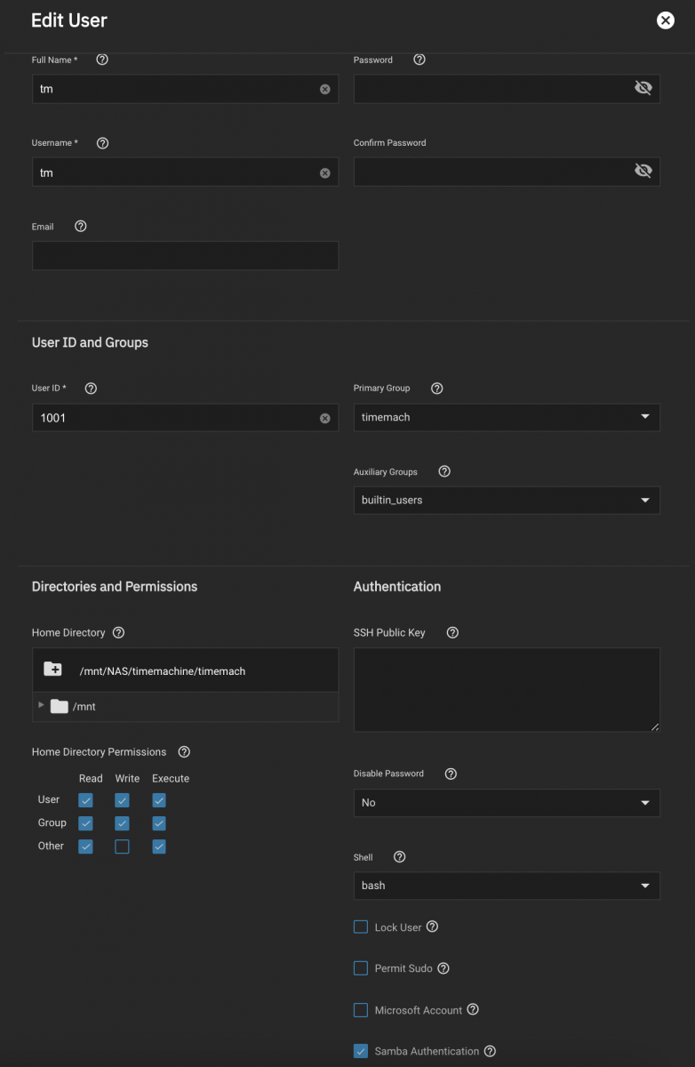Open the Shell dropdown showing bash
The height and width of the screenshot is (1067, 695).
[507, 886]
